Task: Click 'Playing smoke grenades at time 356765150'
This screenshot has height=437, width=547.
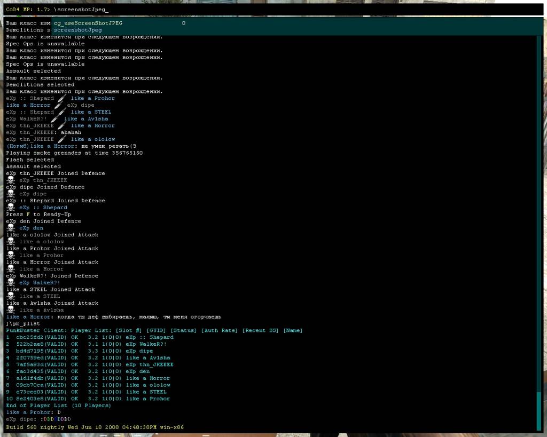Action: (x=74, y=153)
